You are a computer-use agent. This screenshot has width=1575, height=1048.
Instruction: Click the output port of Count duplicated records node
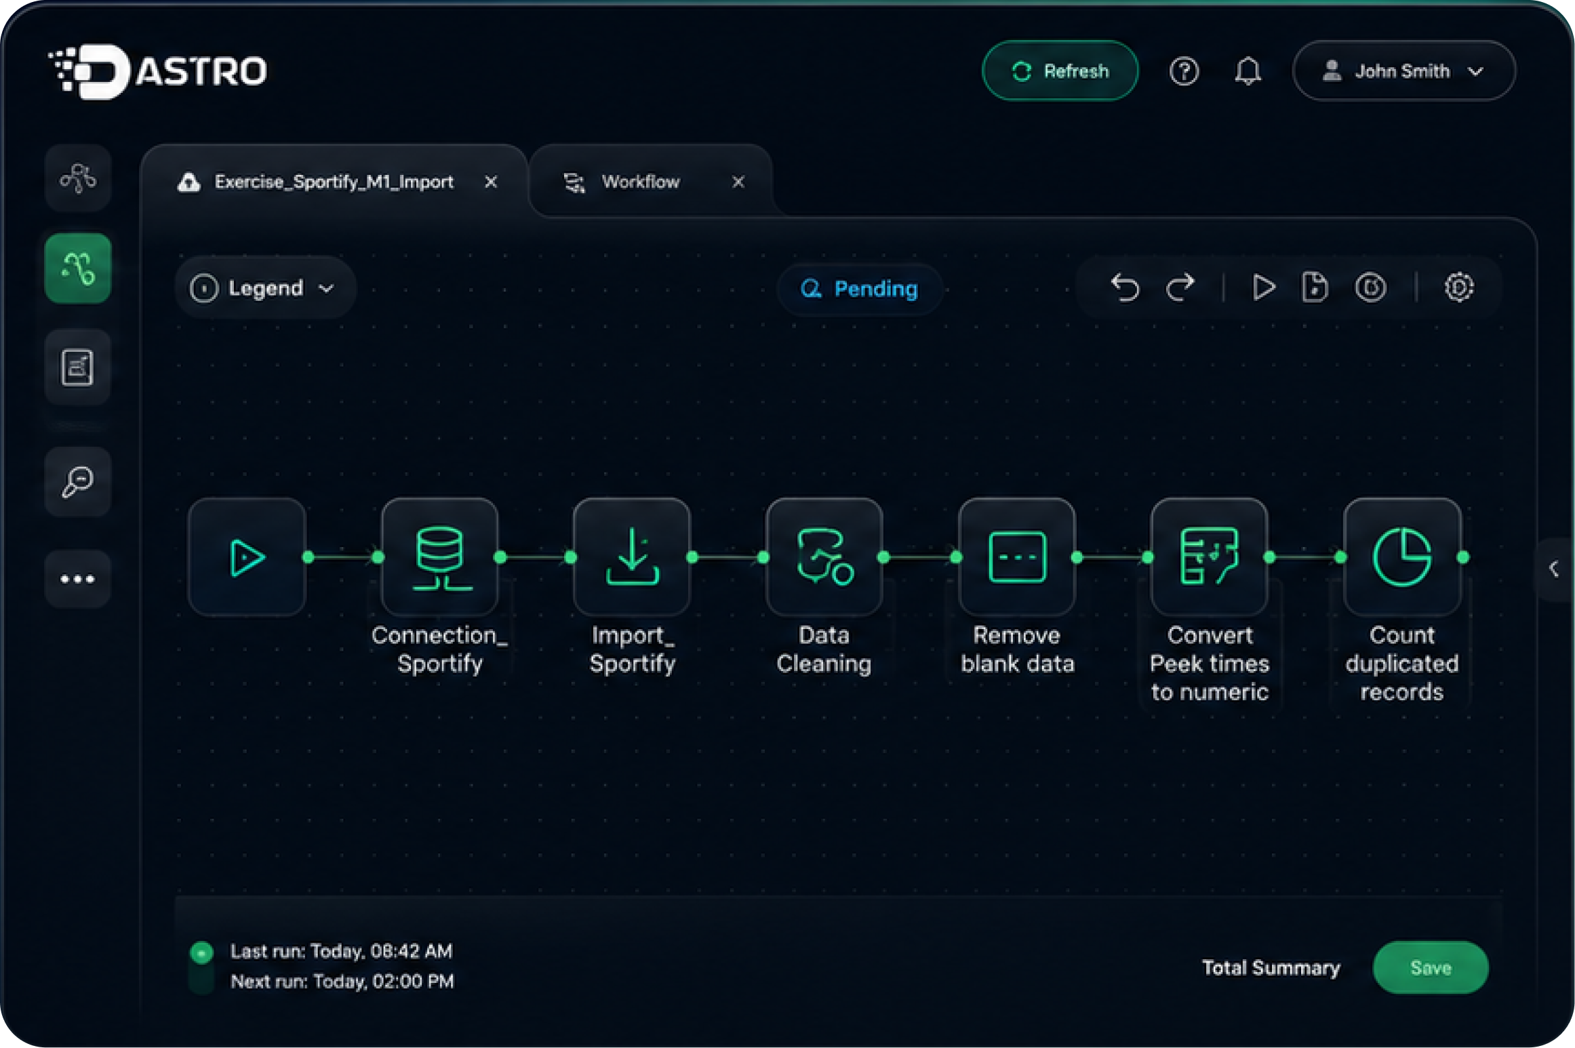pos(1463,557)
